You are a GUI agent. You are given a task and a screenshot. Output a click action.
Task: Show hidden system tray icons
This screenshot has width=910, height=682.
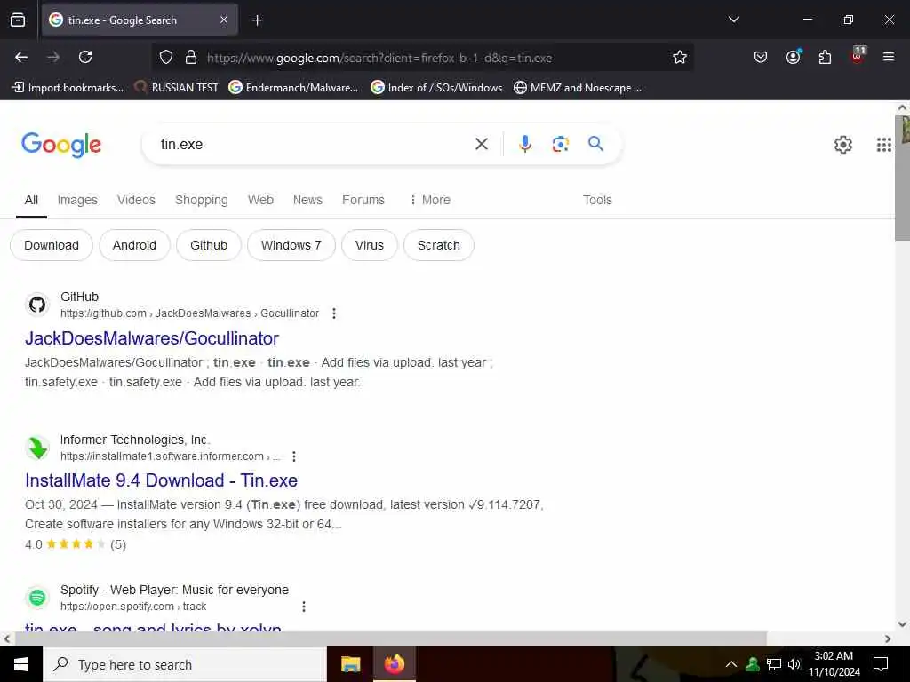pyautogui.click(x=731, y=664)
